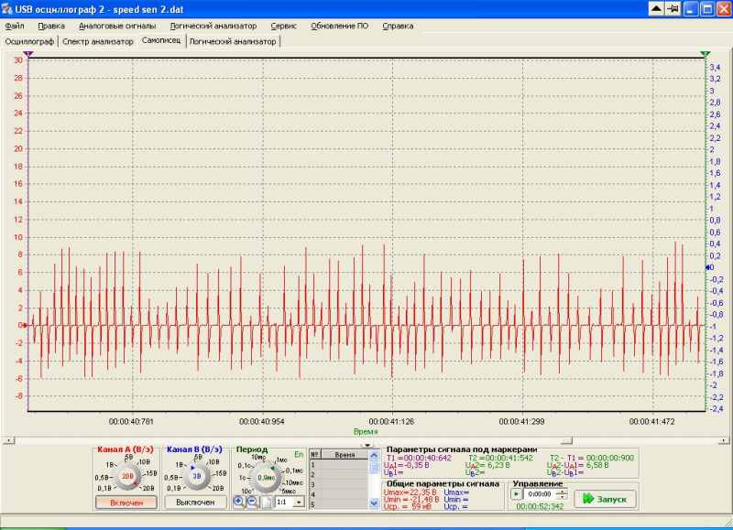Click the roll-up arrow icon in title bar

(656, 9)
